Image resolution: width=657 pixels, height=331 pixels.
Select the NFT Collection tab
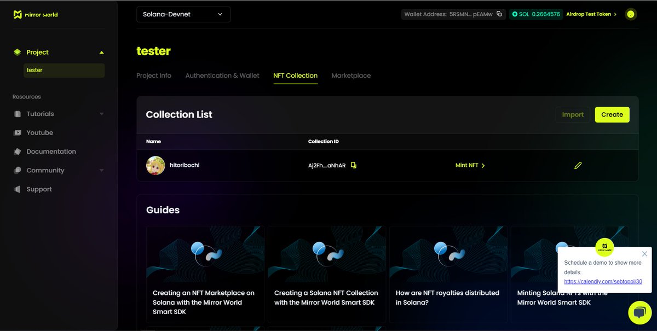pyautogui.click(x=295, y=76)
